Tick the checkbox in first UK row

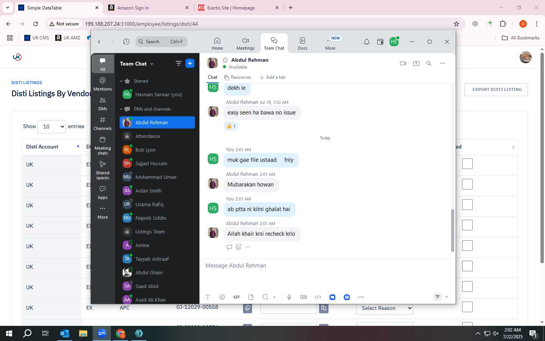click(x=467, y=164)
